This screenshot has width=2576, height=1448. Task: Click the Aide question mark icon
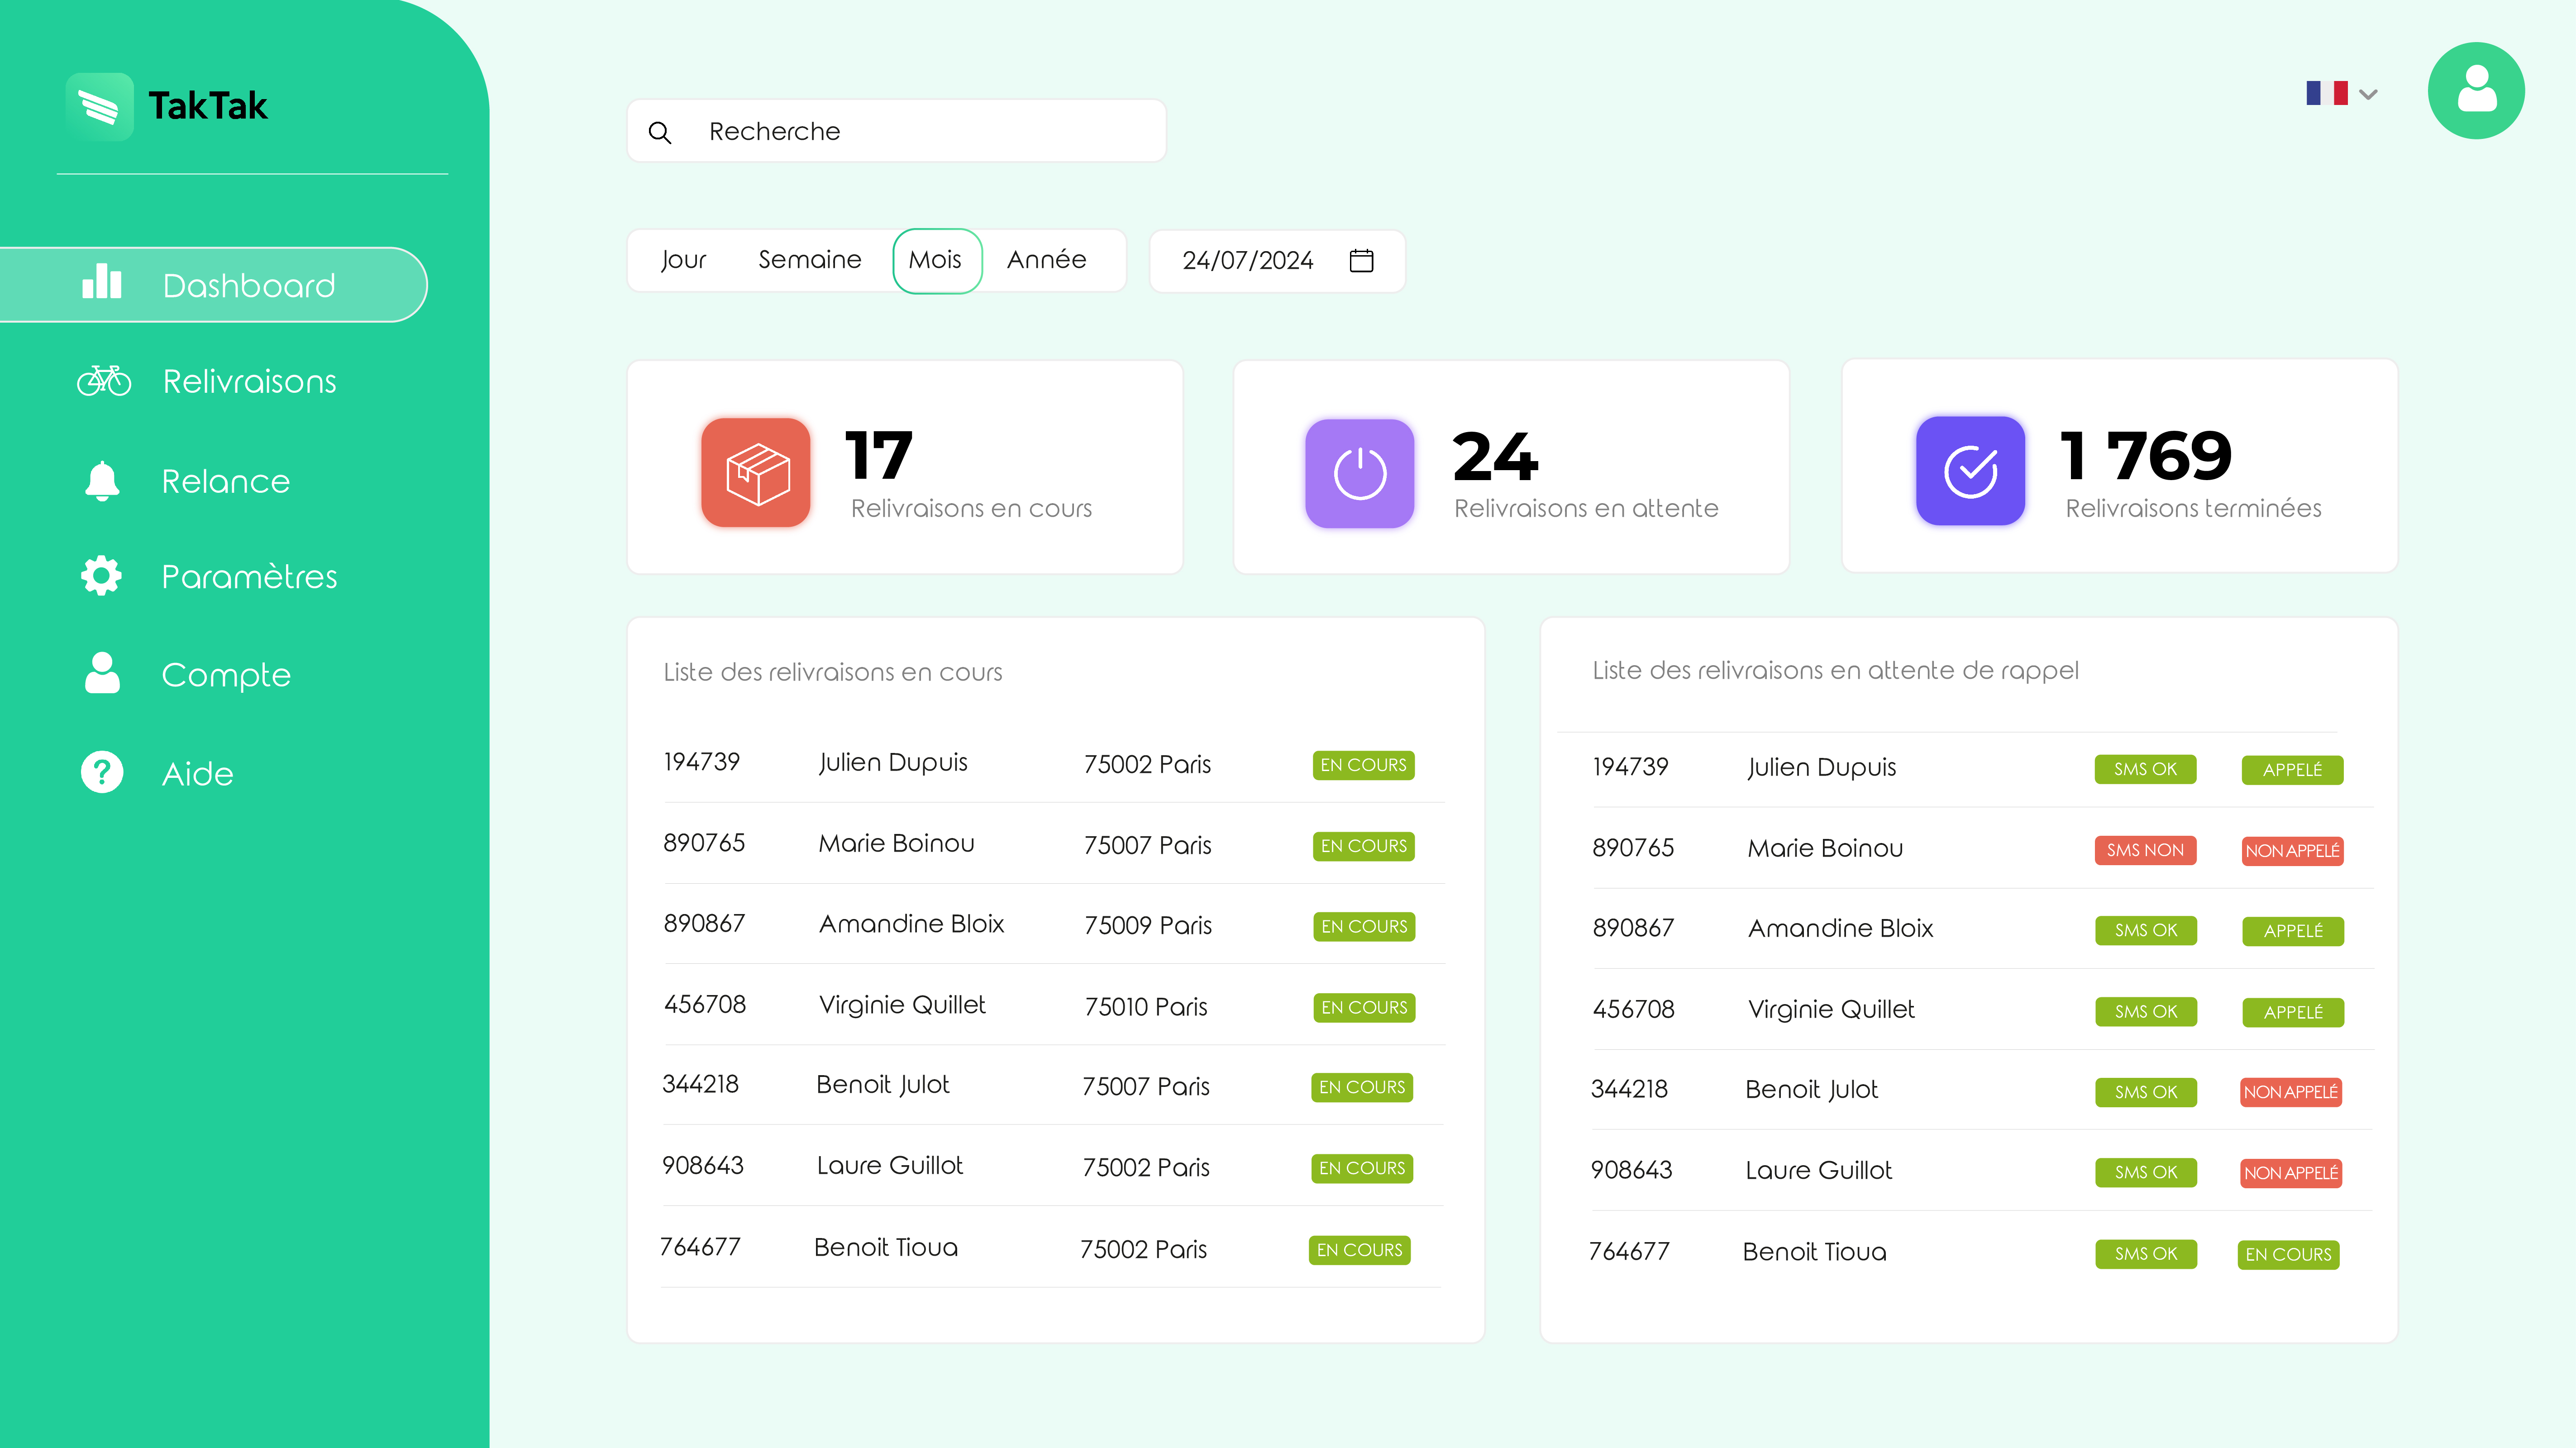pyautogui.click(x=102, y=772)
